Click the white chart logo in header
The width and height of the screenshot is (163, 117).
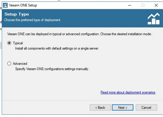[154, 19]
